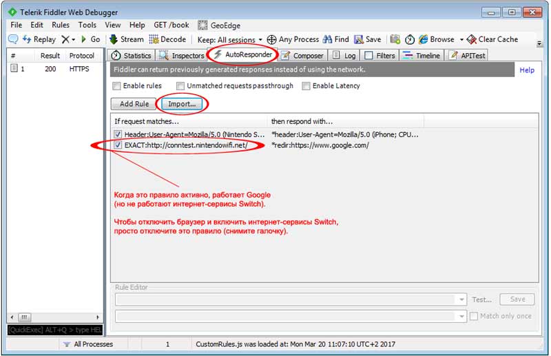This screenshot has height=356, width=551.
Task: Open the GET /book menu item
Action: click(x=171, y=25)
